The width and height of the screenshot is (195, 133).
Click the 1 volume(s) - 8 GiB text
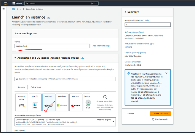click(x=133, y=65)
